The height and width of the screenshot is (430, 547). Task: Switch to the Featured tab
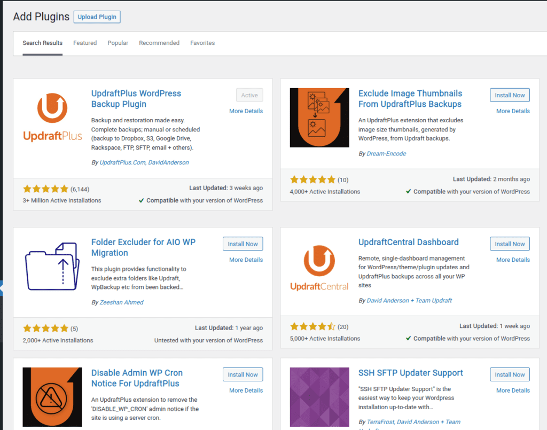(x=85, y=43)
